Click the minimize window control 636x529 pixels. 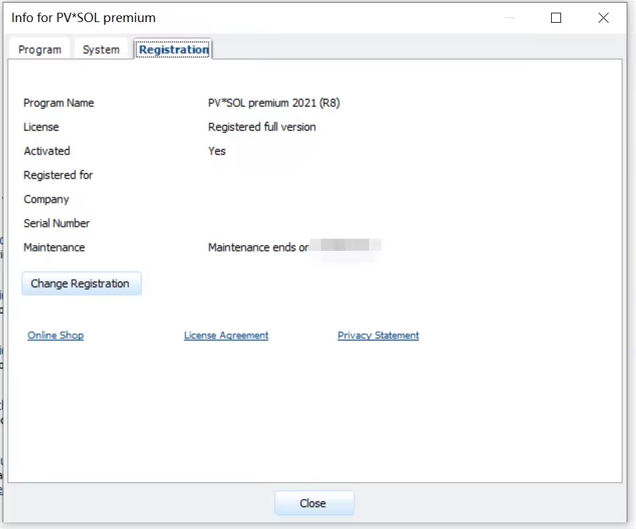(x=510, y=18)
